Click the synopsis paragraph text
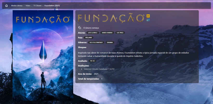 click(x=134, y=54)
